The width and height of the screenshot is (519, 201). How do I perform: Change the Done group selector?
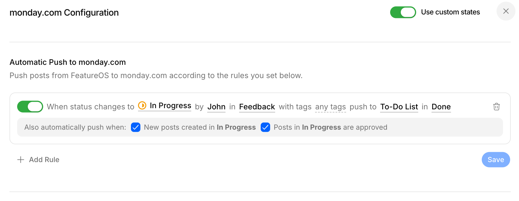tap(441, 107)
